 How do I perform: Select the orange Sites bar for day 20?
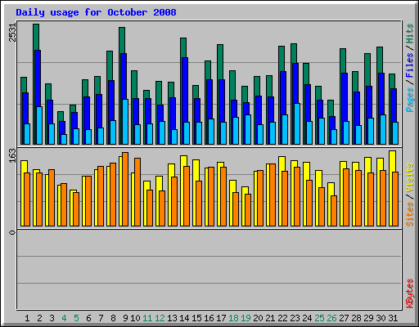point(260,198)
